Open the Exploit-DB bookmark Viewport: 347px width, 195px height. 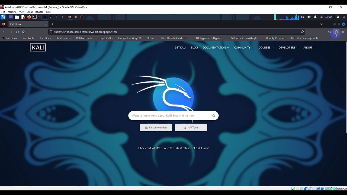106,38
